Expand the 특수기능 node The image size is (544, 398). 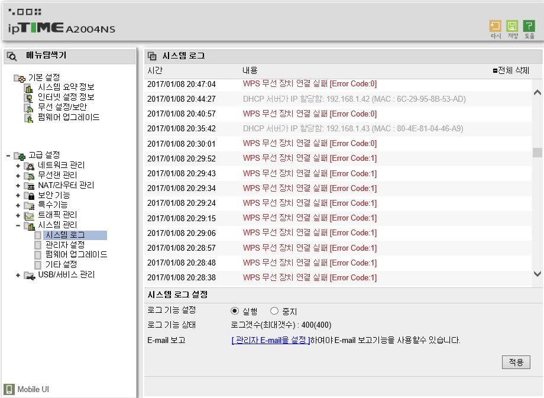(18, 205)
